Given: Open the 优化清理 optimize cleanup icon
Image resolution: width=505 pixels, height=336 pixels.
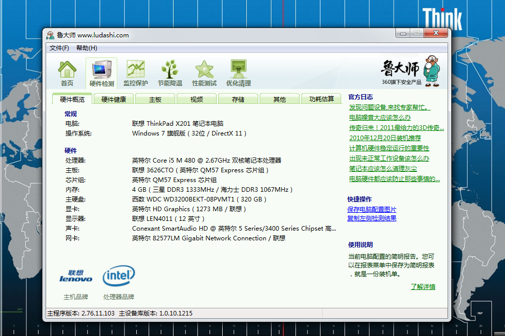Looking at the screenshot, I should pyautogui.click(x=238, y=73).
